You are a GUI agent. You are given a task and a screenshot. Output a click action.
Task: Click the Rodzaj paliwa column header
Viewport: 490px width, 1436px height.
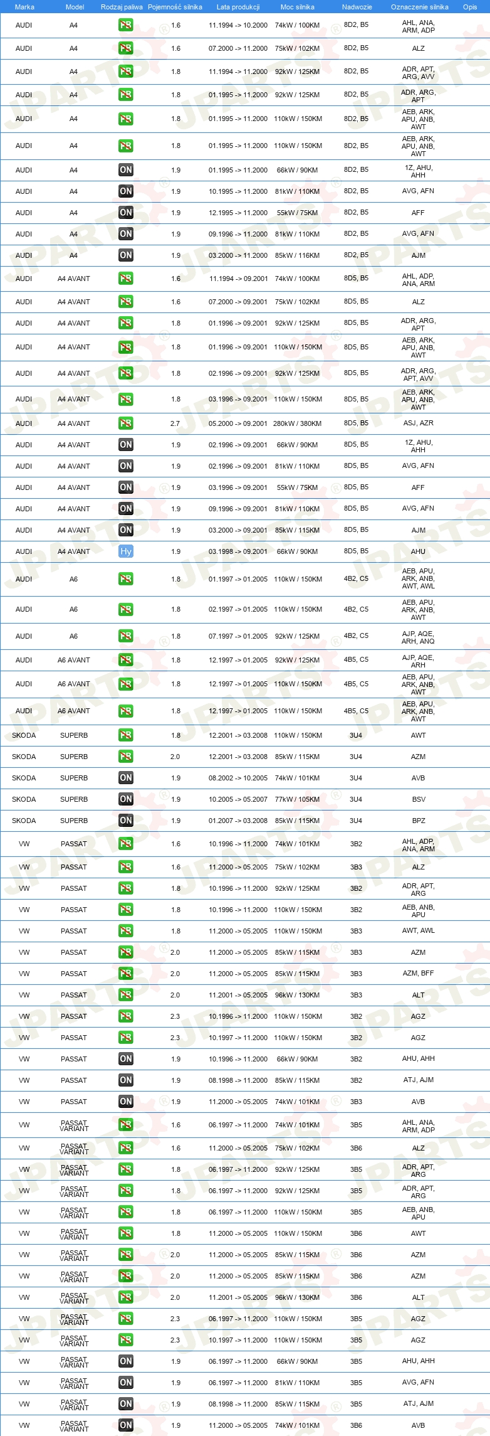(x=122, y=7)
